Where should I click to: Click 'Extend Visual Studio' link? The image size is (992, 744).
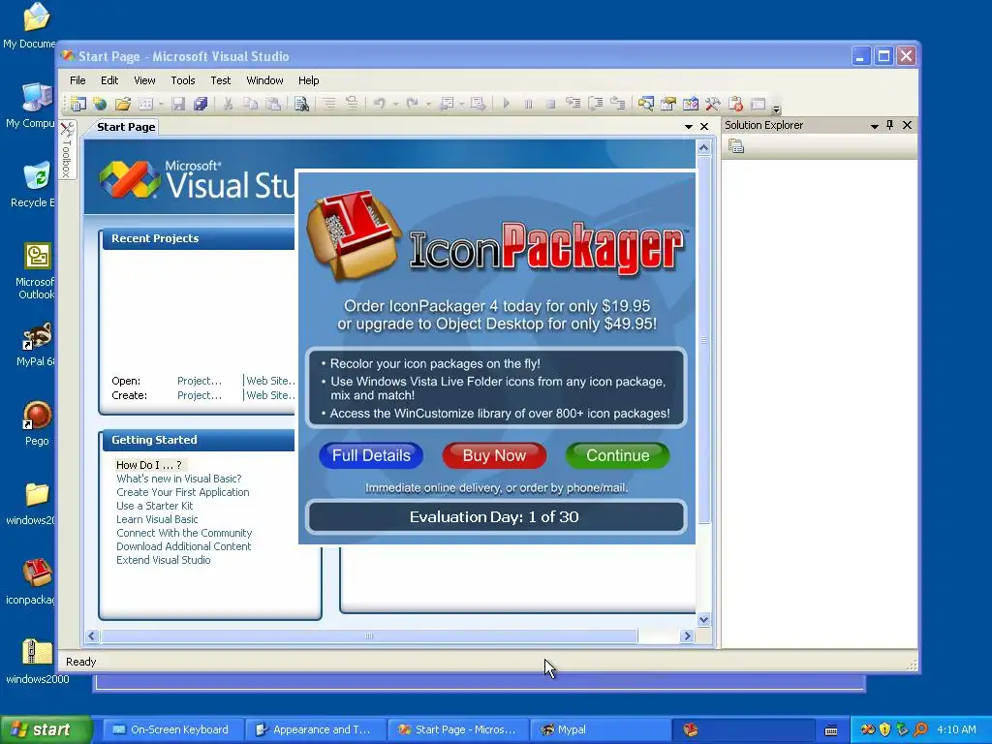pyautogui.click(x=163, y=560)
